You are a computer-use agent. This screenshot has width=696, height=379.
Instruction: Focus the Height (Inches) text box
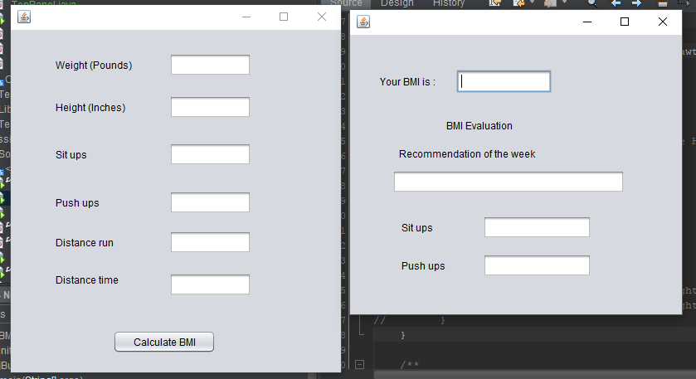point(210,107)
